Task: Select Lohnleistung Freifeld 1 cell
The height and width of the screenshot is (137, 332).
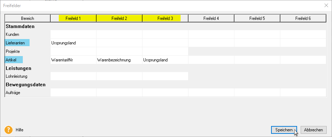Action: pos(73,76)
